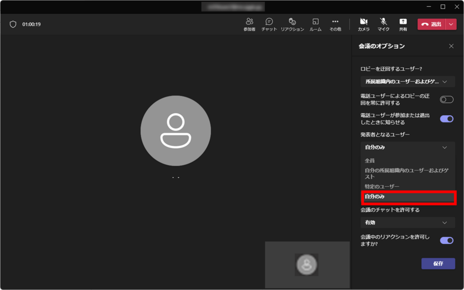Disable announce when phone users join toggle
Viewport: 464px width, 290px height.
(x=446, y=119)
